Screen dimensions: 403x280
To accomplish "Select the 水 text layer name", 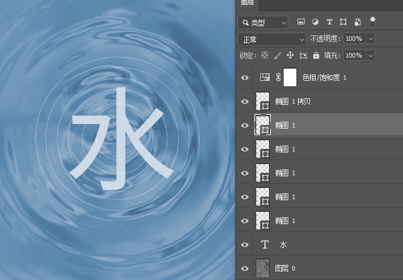I will (x=283, y=244).
